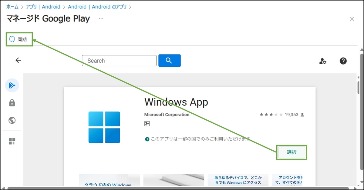Screen dimensions: 364x190
Task: Open the あらゆるデバイスで screenshot thumbnail
Action: pyautogui.click(x=238, y=180)
